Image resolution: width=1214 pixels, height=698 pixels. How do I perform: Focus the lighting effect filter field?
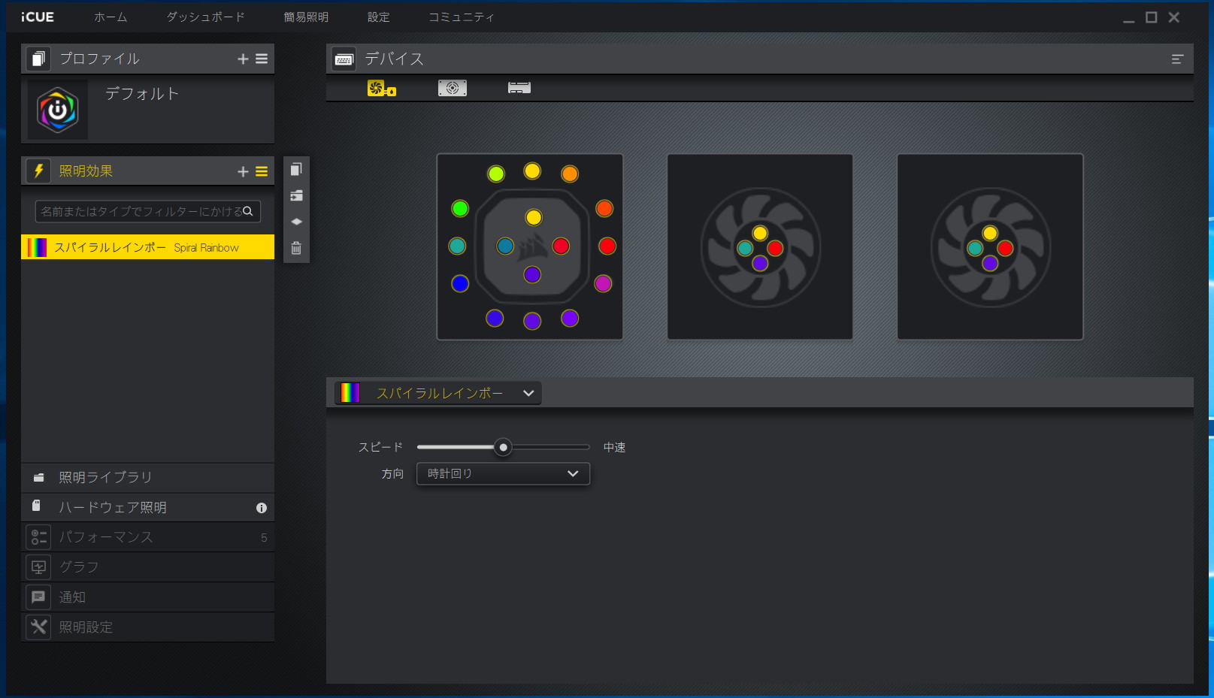[x=147, y=211]
